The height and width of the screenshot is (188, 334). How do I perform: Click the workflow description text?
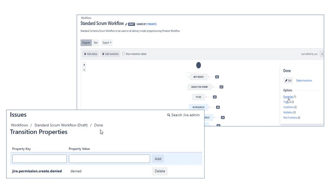pos(130,31)
